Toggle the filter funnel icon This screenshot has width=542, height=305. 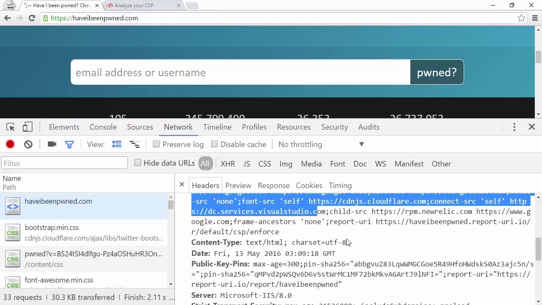[69, 144]
